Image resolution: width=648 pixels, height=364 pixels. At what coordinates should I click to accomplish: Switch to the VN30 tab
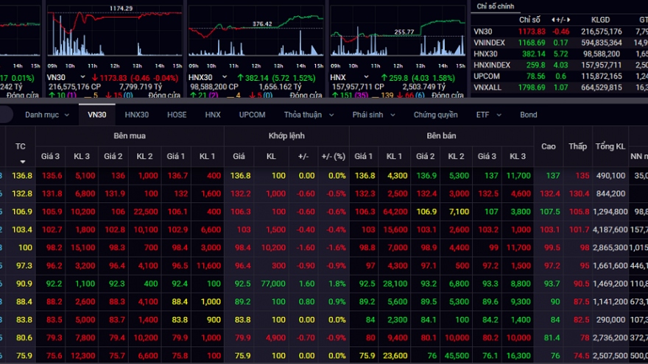pyautogui.click(x=96, y=115)
